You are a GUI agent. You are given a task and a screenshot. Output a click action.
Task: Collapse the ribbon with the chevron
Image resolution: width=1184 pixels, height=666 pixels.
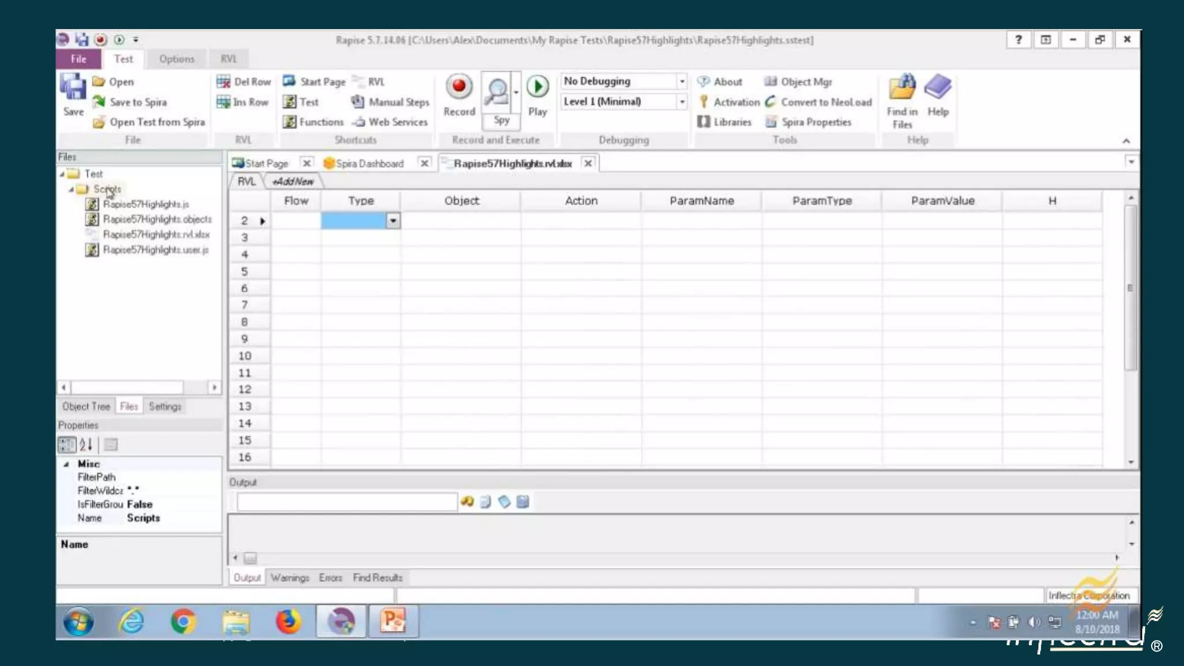[x=1126, y=140]
